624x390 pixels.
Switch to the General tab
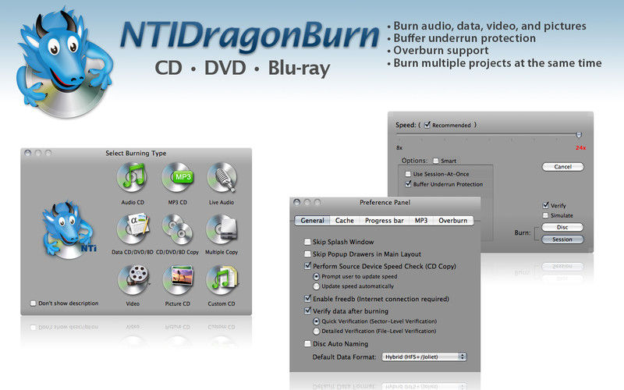[313, 221]
